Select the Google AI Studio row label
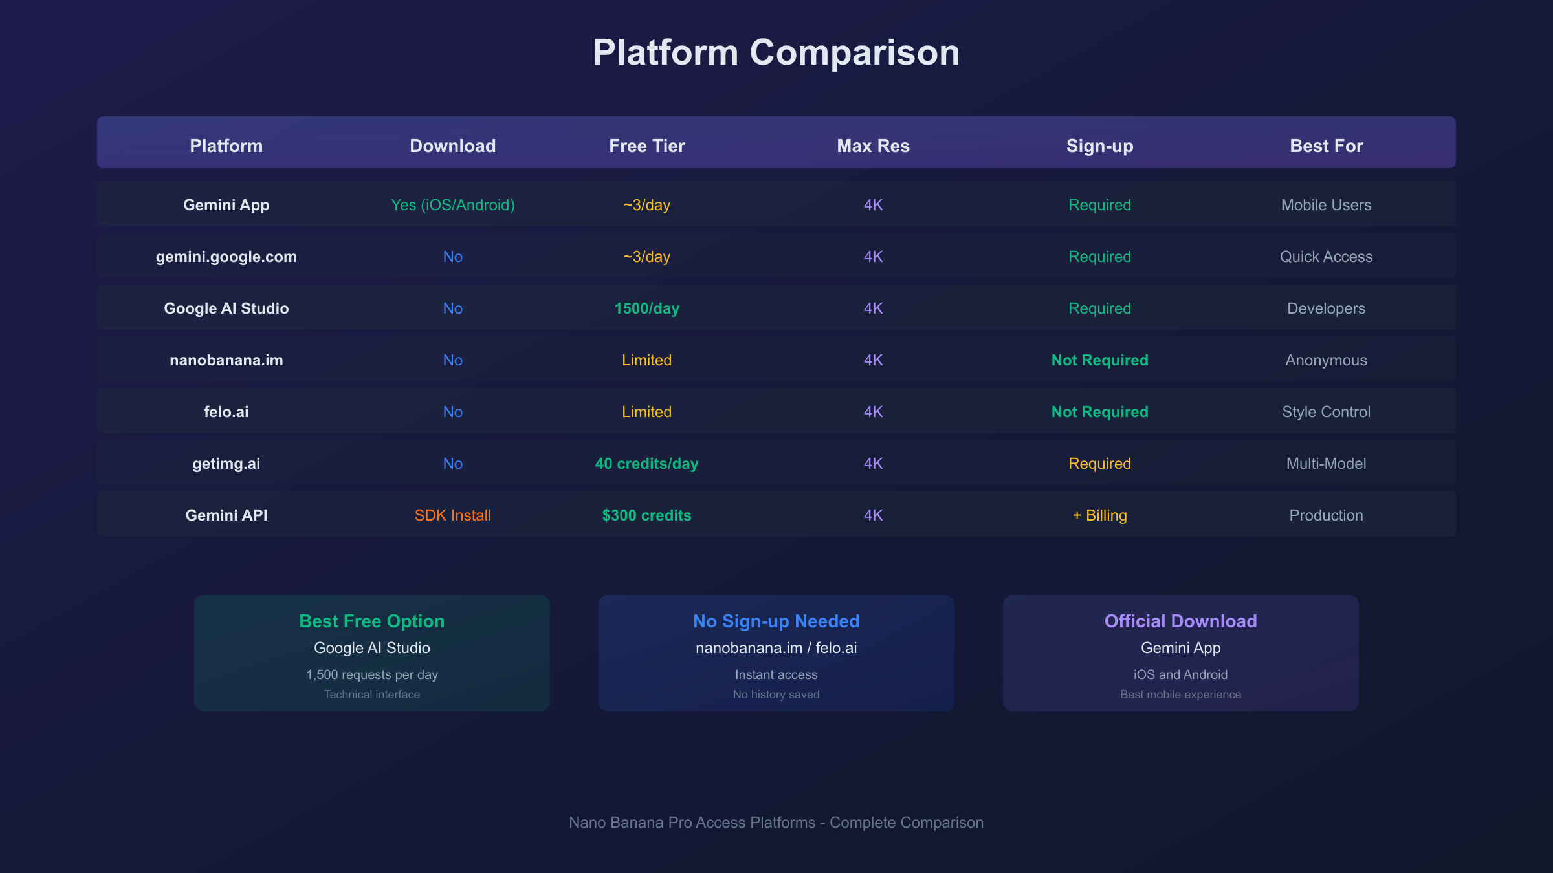Viewport: 1553px width, 873px height. tap(226, 308)
